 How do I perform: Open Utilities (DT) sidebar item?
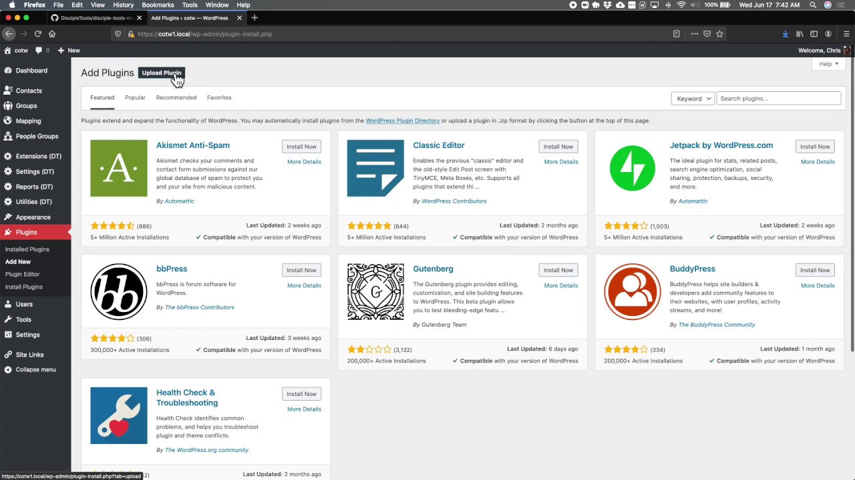[33, 202]
